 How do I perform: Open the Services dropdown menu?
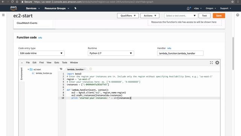(33, 8)
